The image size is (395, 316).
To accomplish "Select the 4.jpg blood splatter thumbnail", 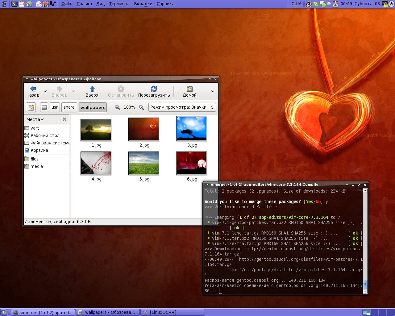I will point(96,163).
